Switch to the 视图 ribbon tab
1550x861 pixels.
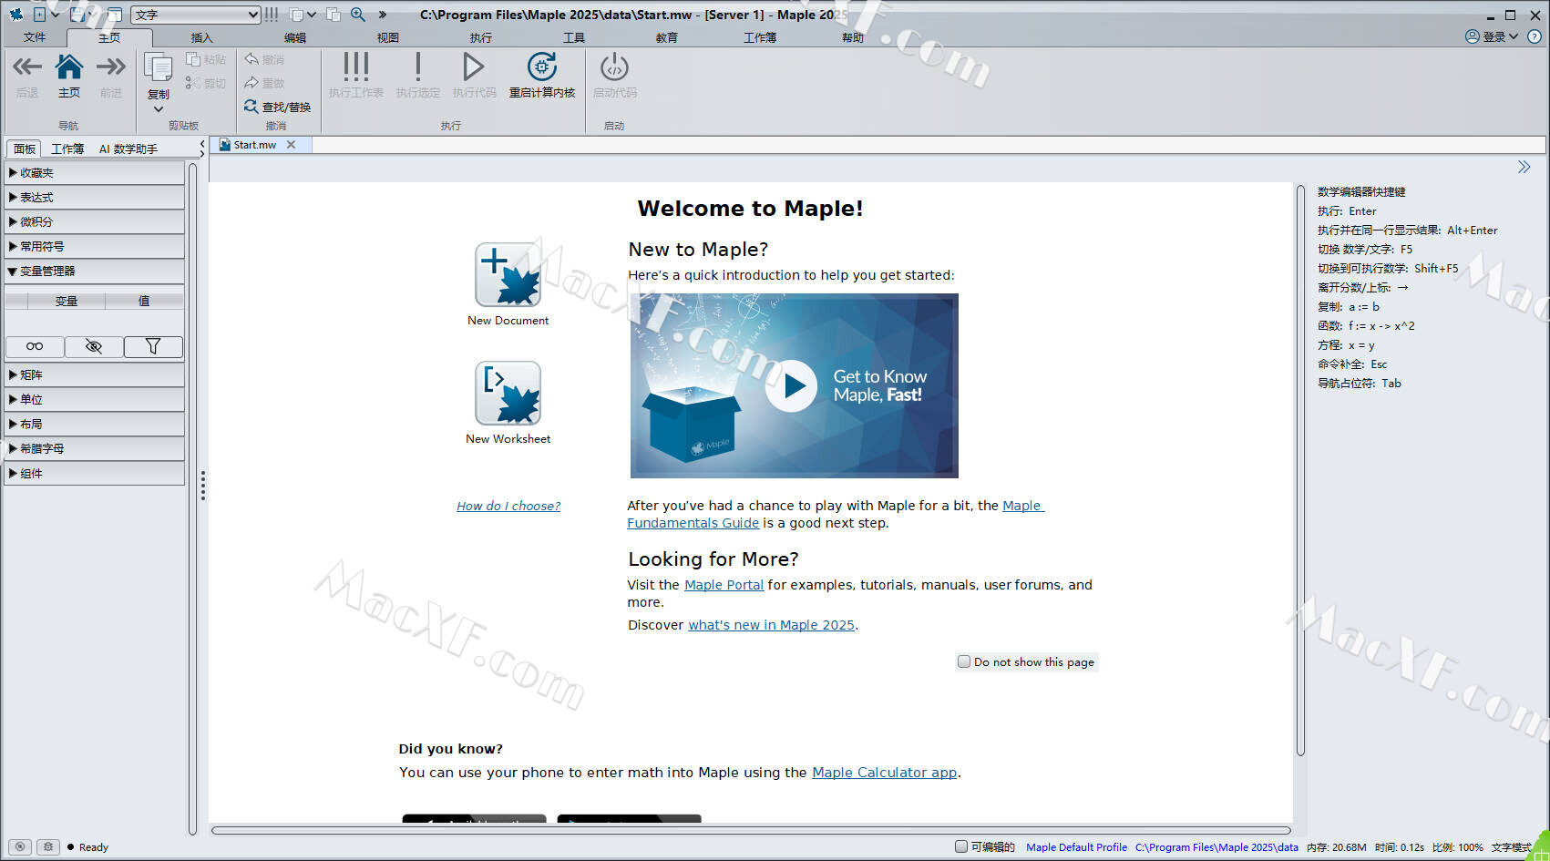pyautogui.click(x=388, y=37)
